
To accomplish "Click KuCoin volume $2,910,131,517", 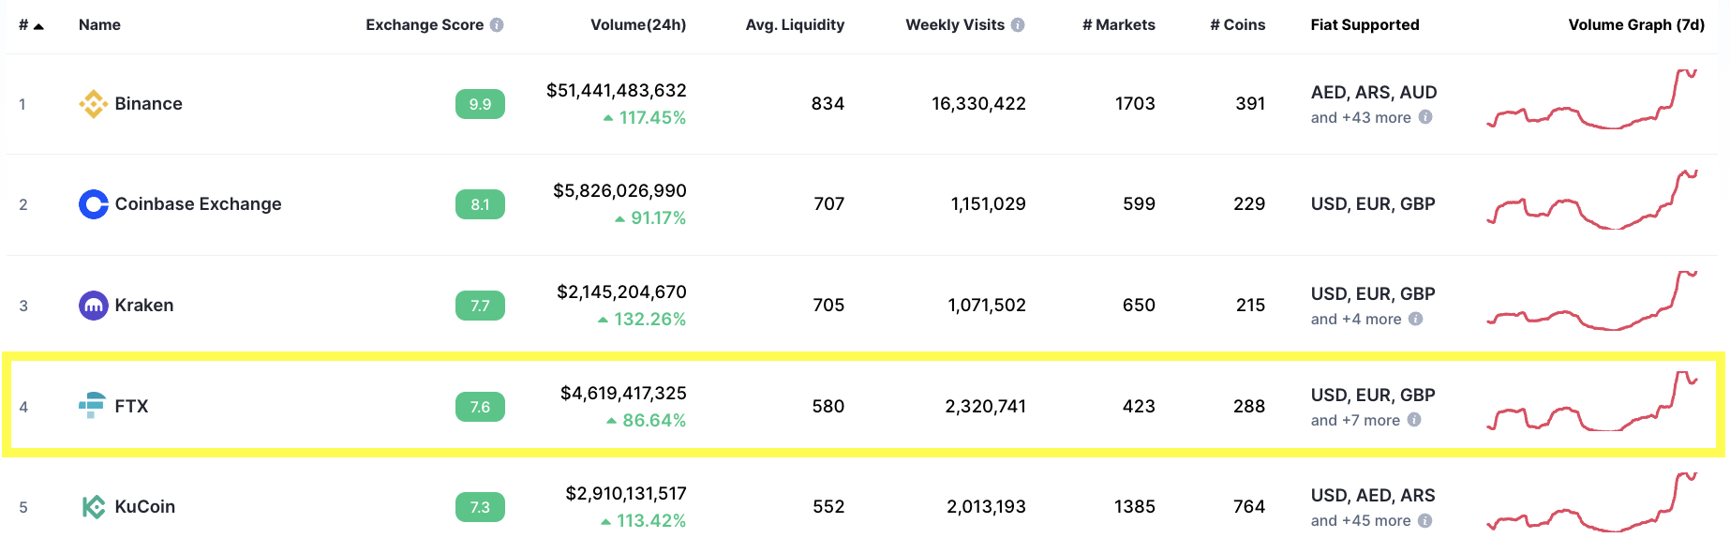I will click(626, 494).
